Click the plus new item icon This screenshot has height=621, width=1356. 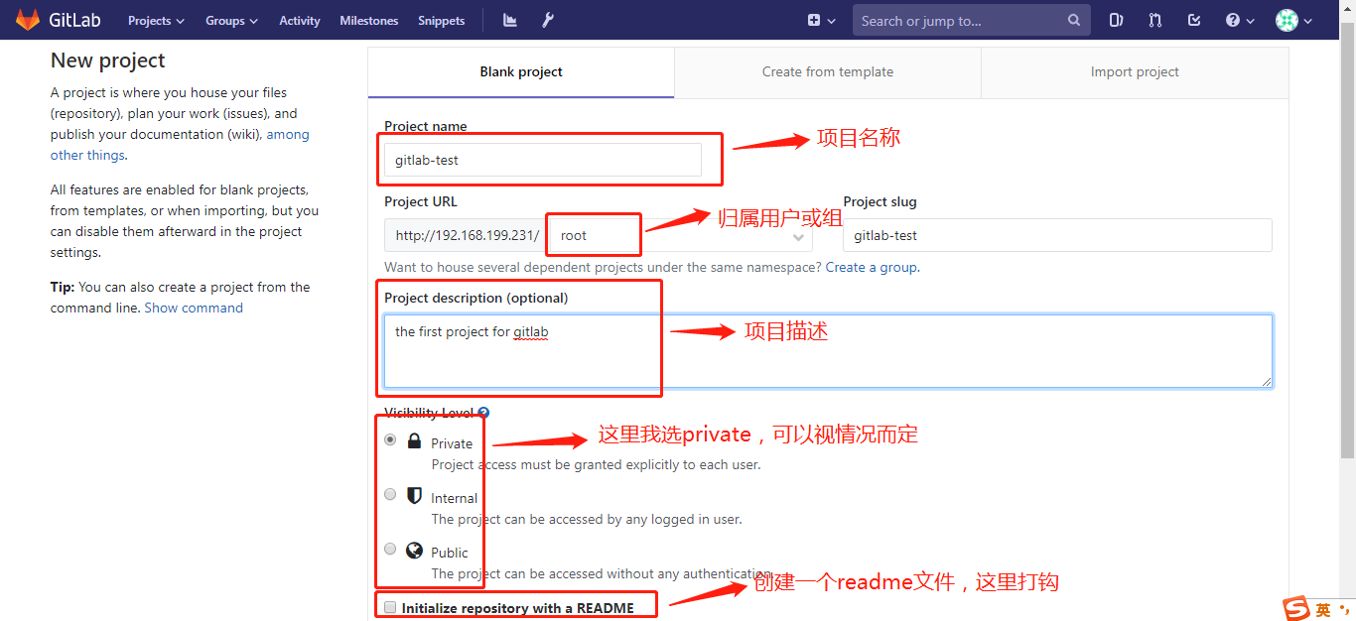tap(814, 20)
